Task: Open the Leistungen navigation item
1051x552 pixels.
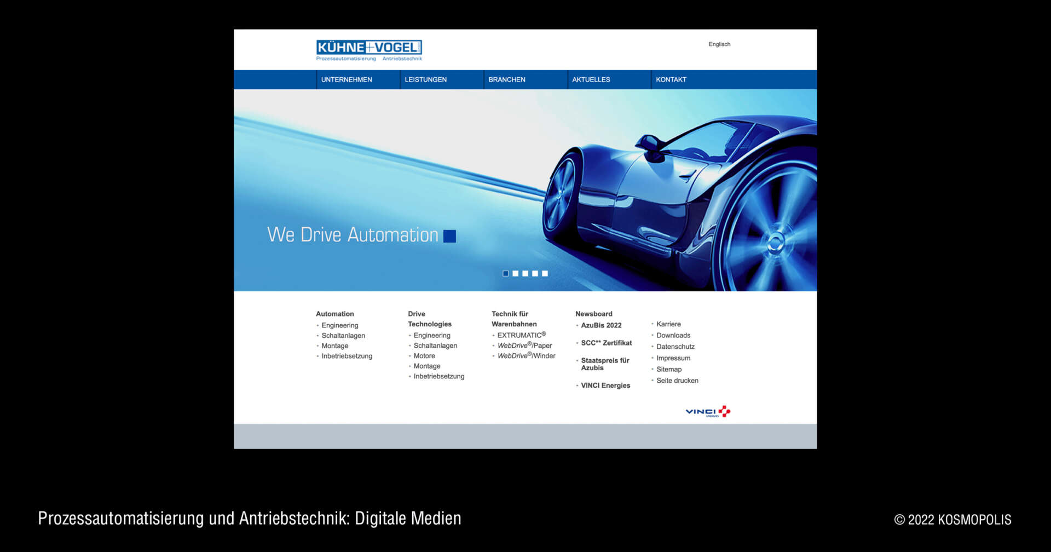Action: [425, 79]
